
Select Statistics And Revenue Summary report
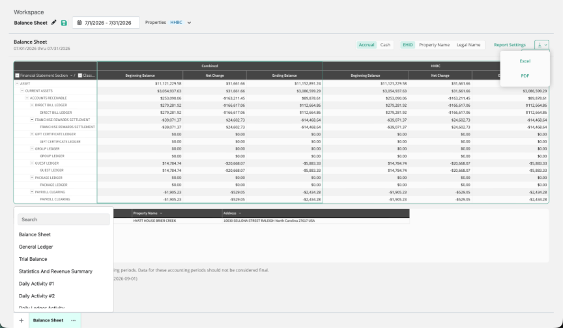[x=55, y=271]
